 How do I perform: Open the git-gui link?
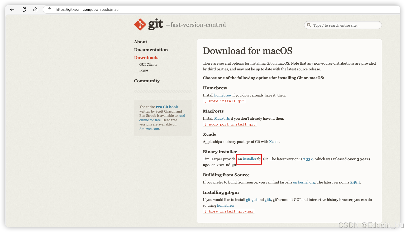coord(251,200)
